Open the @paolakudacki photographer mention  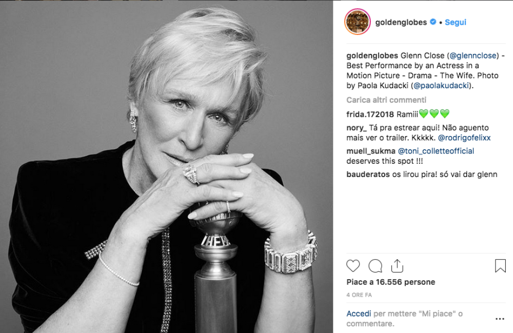(x=442, y=86)
